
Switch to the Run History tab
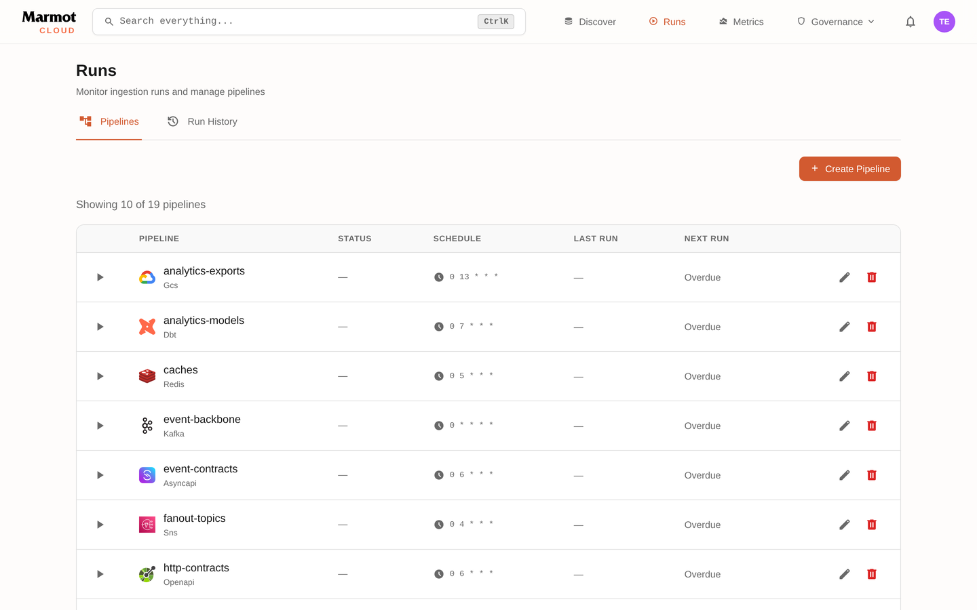[x=202, y=121]
